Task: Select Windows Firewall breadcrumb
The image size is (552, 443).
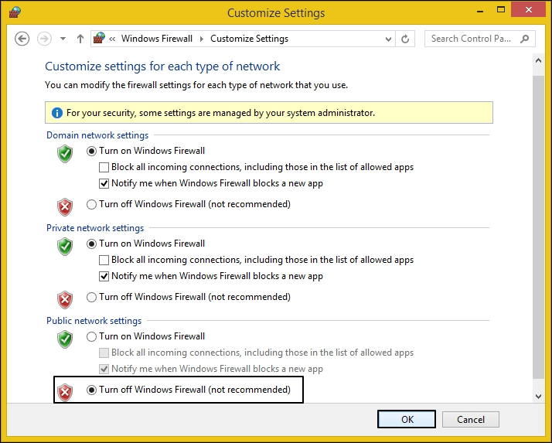Action: tap(157, 39)
